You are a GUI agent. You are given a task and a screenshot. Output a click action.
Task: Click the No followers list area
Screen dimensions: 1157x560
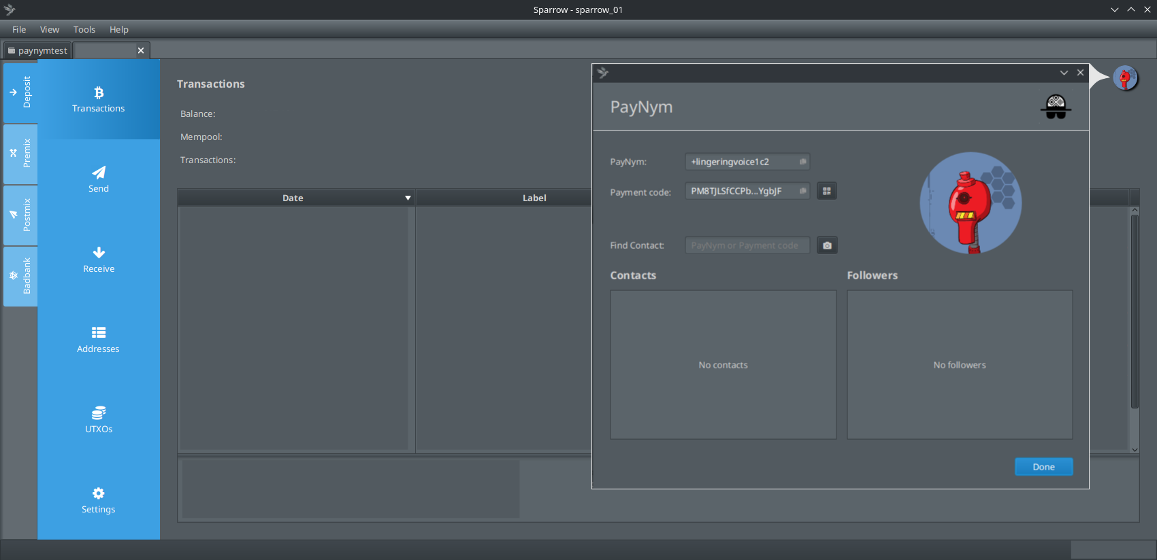pyautogui.click(x=960, y=365)
